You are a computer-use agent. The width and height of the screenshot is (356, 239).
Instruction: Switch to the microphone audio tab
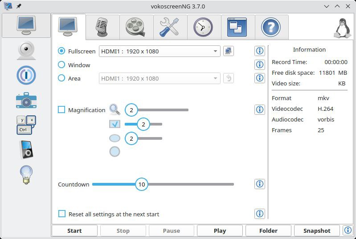click(102, 27)
